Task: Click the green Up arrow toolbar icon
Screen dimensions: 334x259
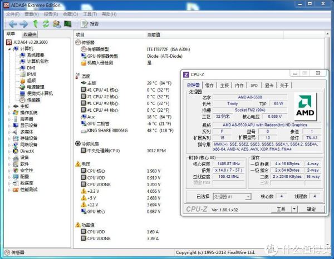Action: pos(35,23)
